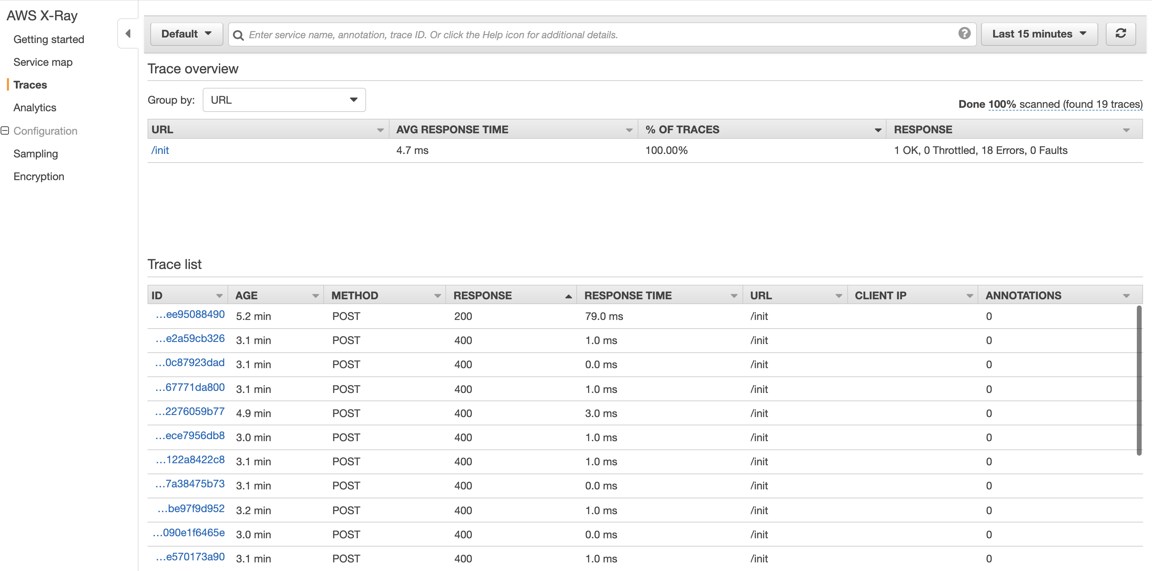The image size is (1152, 571).
Task: Open the Last 15 minutes time range dropdown
Action: [1039, 34]
